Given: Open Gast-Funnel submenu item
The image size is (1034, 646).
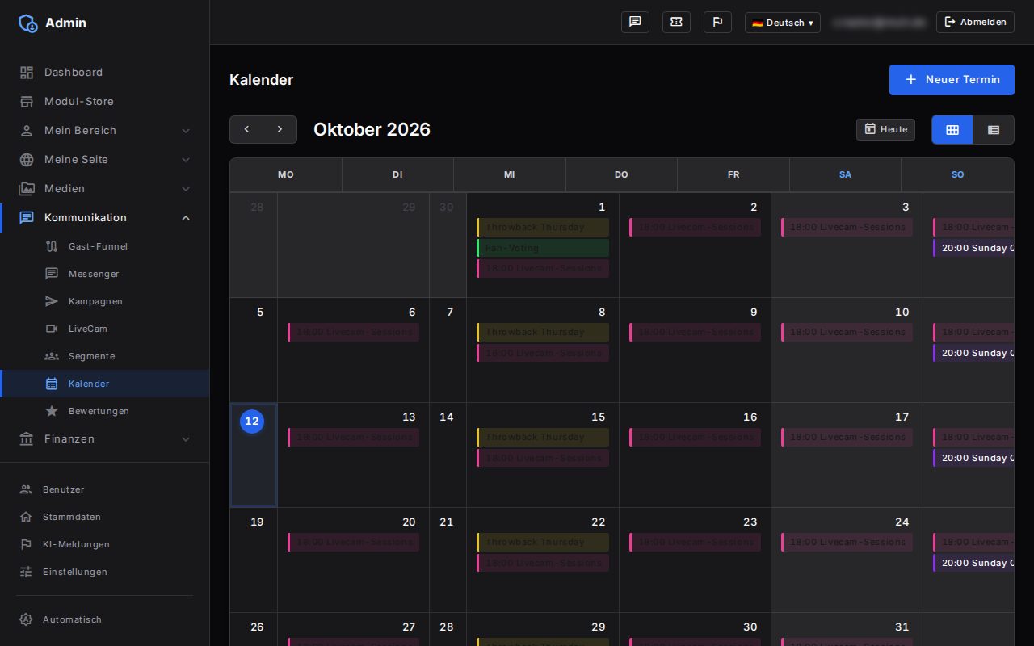Looking at the screenshot, I should tap(105, 246).
